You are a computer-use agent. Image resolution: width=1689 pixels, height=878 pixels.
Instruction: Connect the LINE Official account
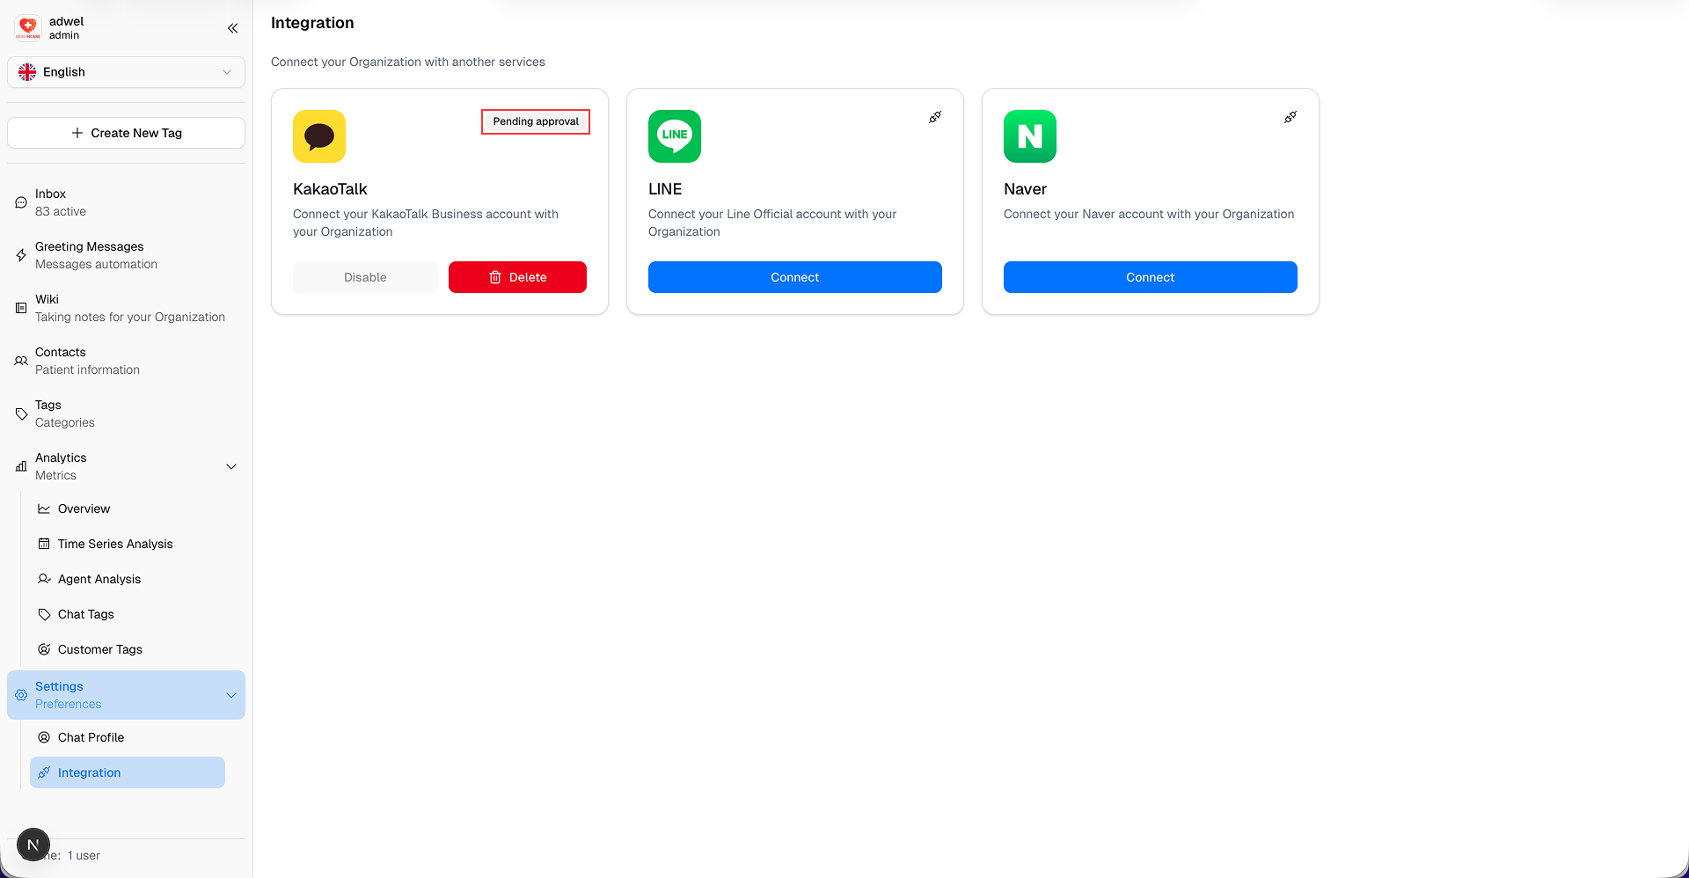coord(794,277)
